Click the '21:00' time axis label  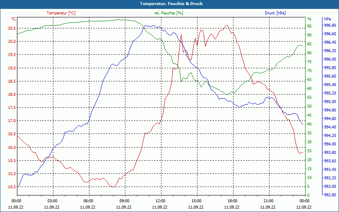(x=268, y=201)
